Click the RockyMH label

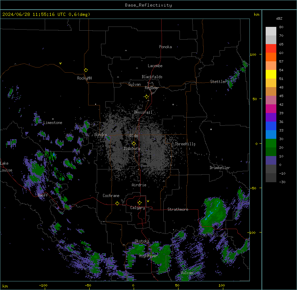click(x=84, y=78)
